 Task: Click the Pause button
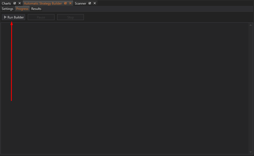coord(41,17)
